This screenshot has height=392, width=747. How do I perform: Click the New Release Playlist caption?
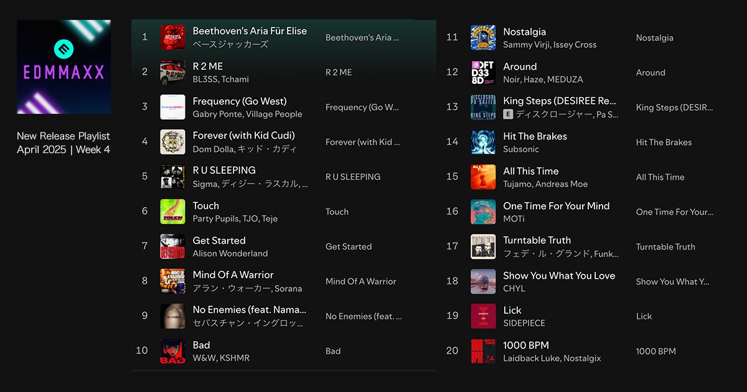(63, 136)
